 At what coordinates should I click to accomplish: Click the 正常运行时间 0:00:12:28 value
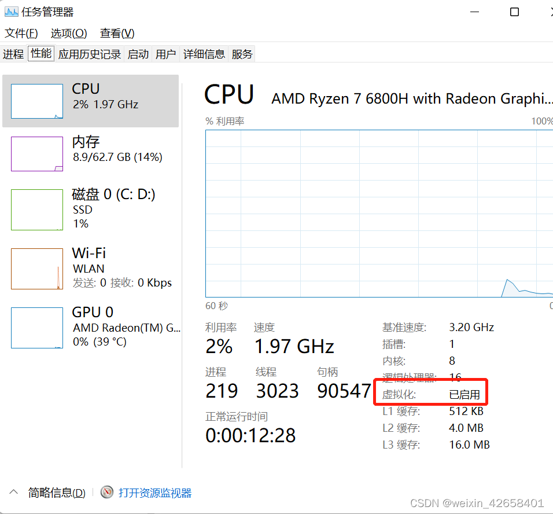click(x=250, y=435)
